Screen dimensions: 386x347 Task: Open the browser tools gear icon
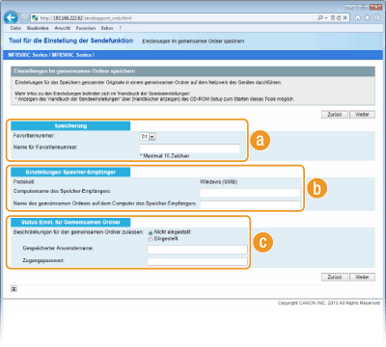(376, 18)
